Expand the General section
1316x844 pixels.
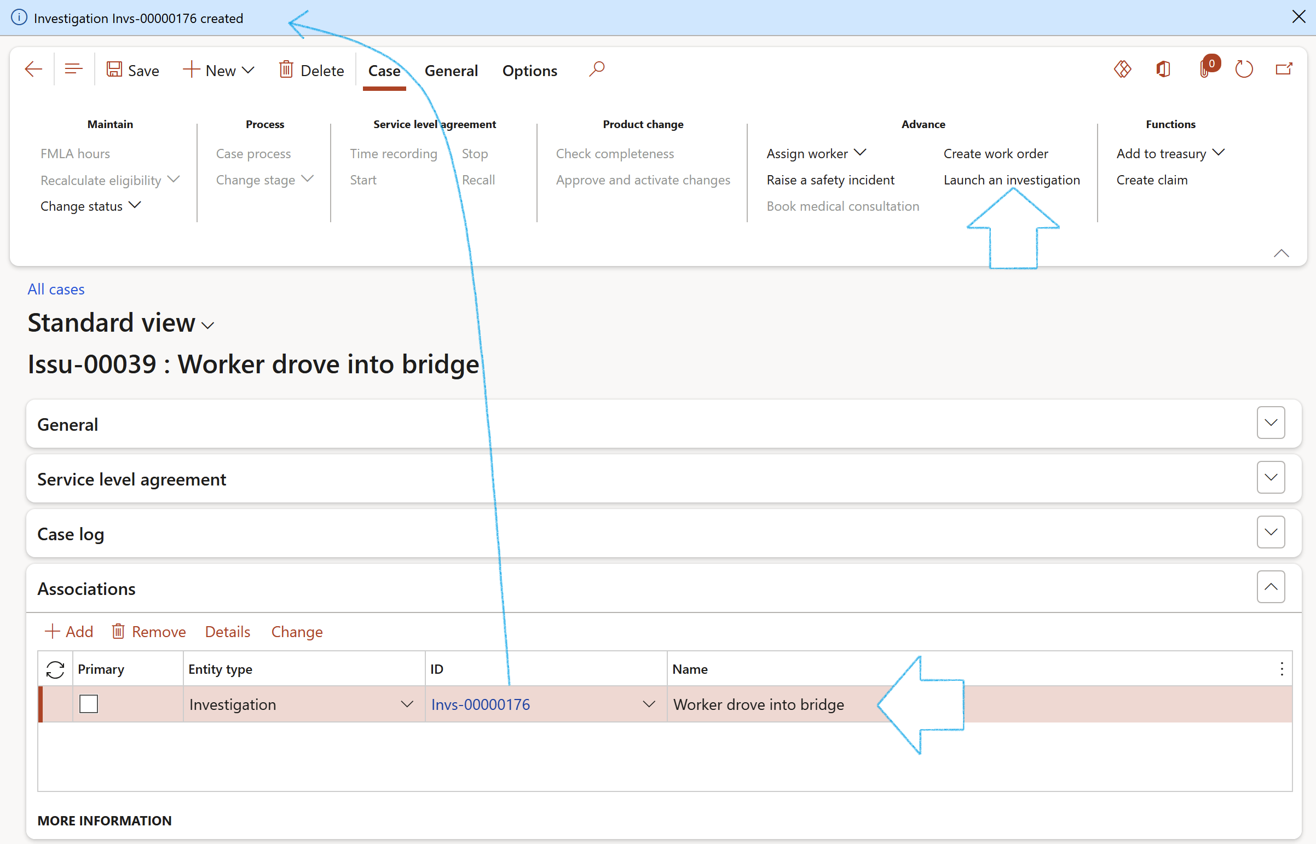click(x=1271, y=423)
